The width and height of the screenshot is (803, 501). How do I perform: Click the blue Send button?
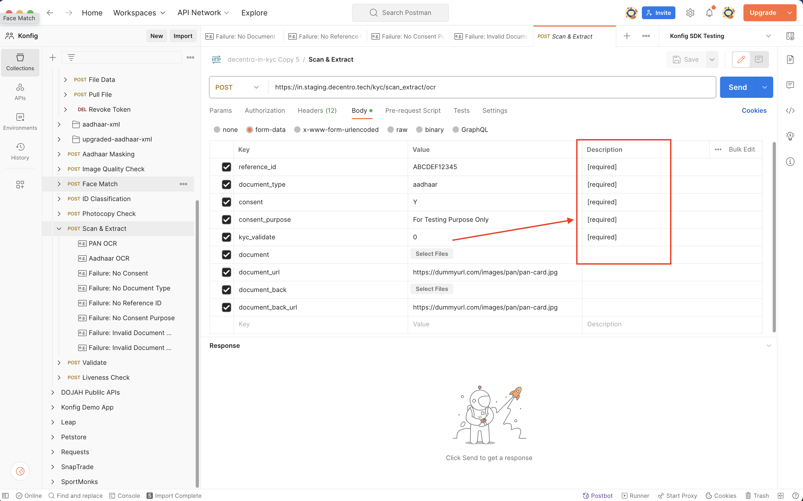click(x=738, y=87)
